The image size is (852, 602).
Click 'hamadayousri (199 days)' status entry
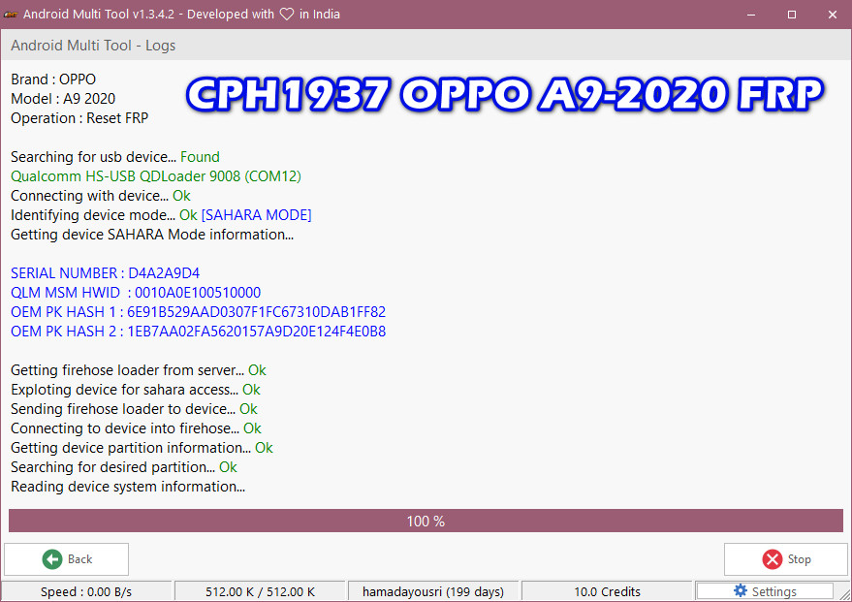pyautogui.click(x=433, y=591)
